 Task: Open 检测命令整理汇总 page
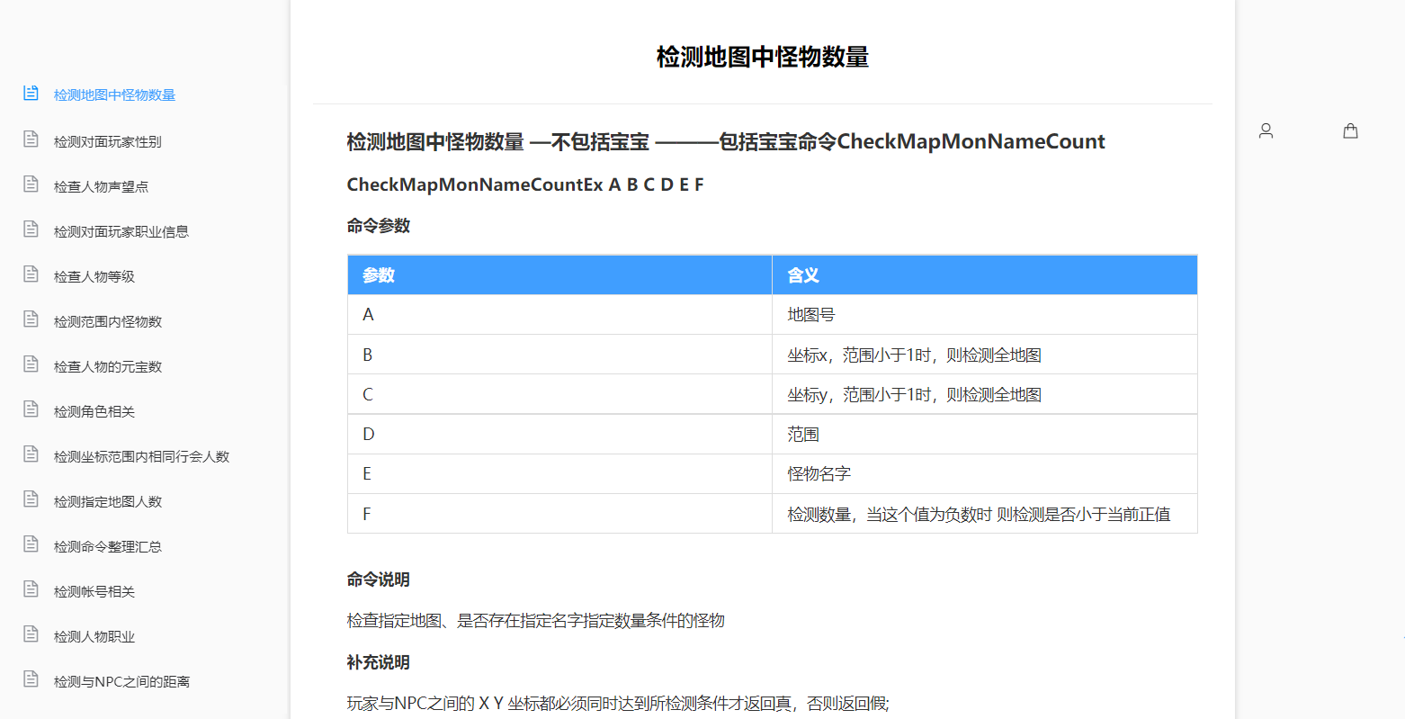pos(108,547)
